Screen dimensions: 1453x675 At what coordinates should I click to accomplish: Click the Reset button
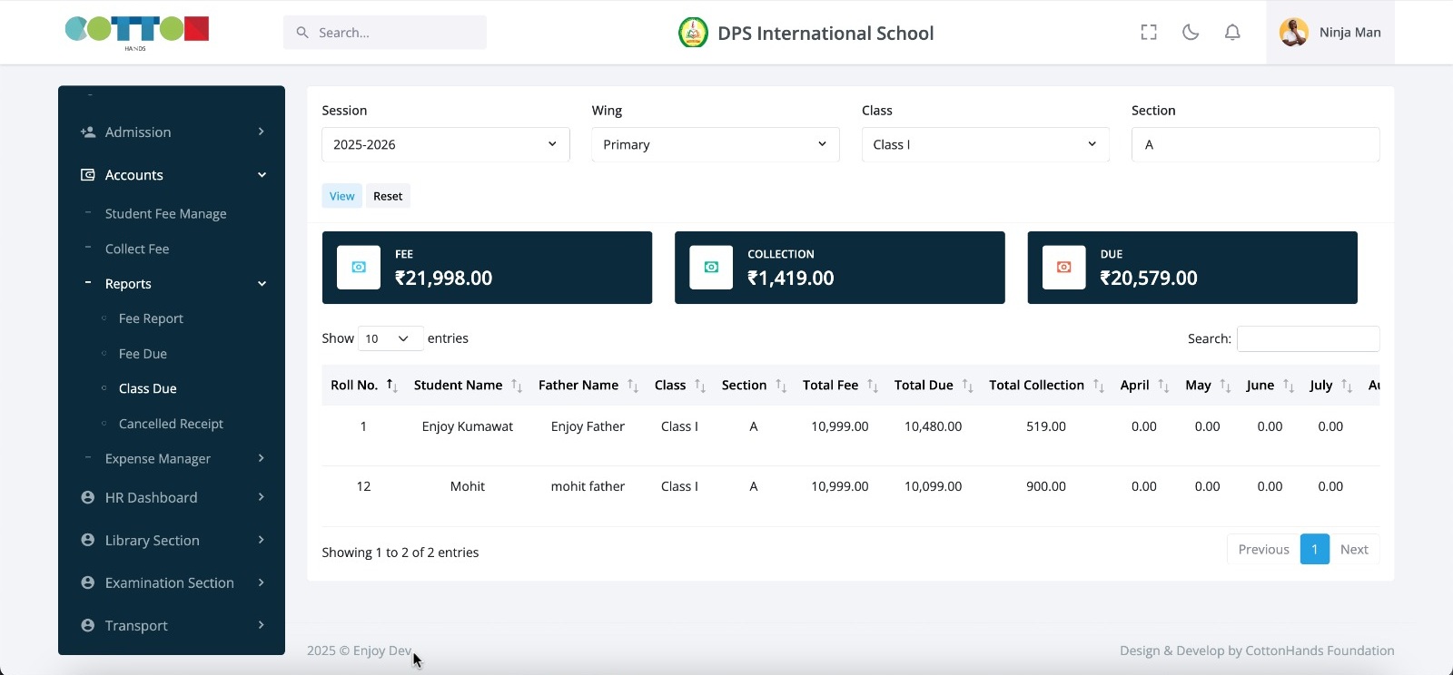click(x=388, y=196)
